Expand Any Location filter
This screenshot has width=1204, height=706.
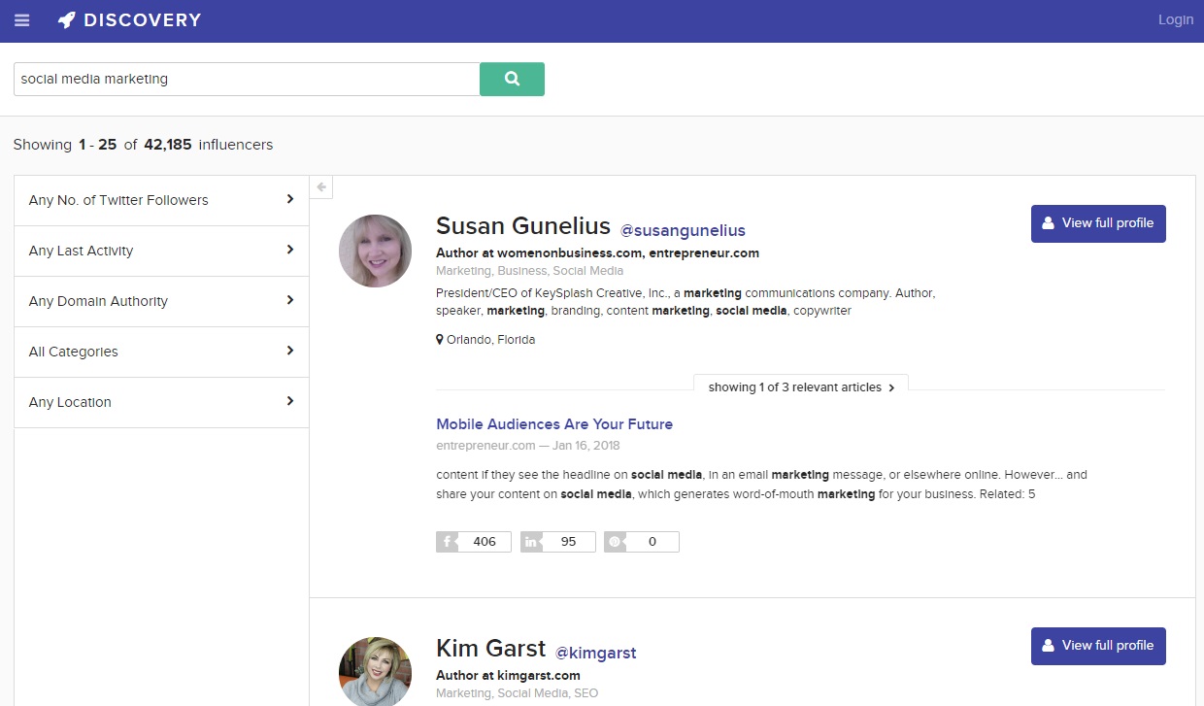(161, 402)
